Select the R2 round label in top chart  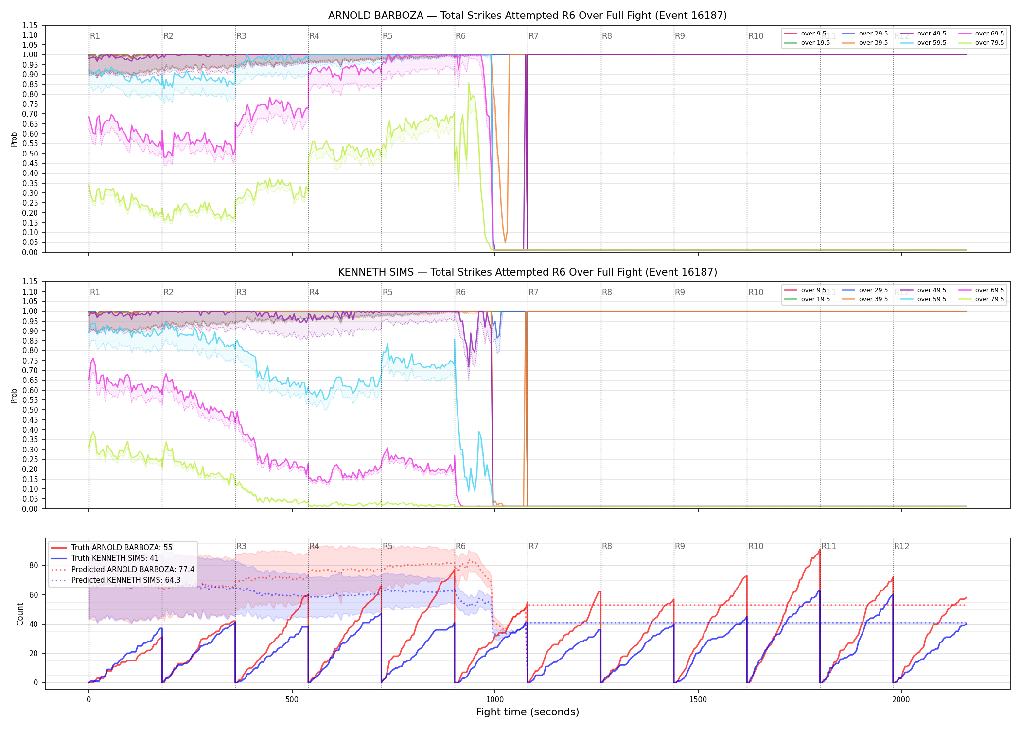click(168, 36)
